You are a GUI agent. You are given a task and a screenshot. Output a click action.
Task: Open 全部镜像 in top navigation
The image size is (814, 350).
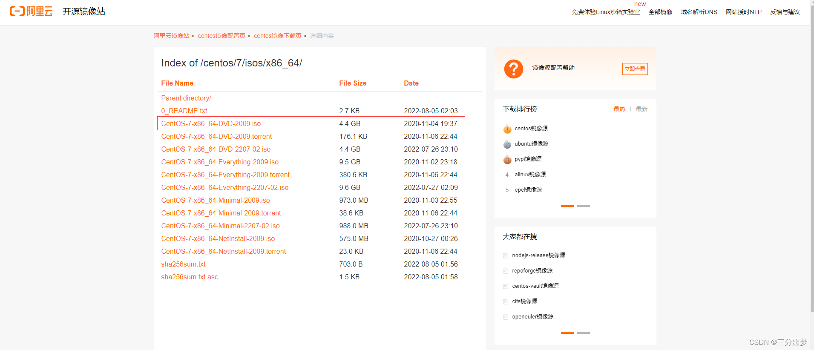[660, 12]
